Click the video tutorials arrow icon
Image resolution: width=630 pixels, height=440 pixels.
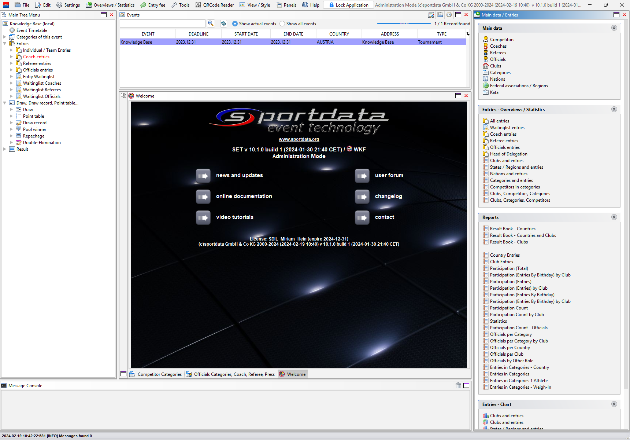coord(203,217)
